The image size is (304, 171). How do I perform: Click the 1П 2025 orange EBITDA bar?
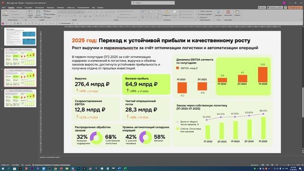pyautogui.click(x=263, y=75)
